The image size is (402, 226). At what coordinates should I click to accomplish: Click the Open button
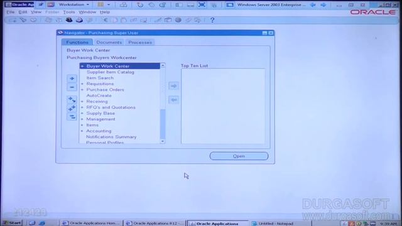pyautogui.click(x=239, y=156)
